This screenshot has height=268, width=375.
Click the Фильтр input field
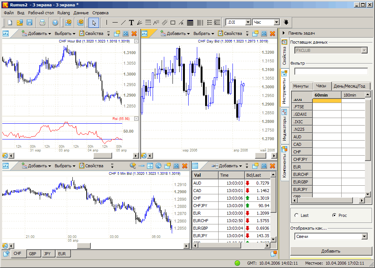(331, 71)
